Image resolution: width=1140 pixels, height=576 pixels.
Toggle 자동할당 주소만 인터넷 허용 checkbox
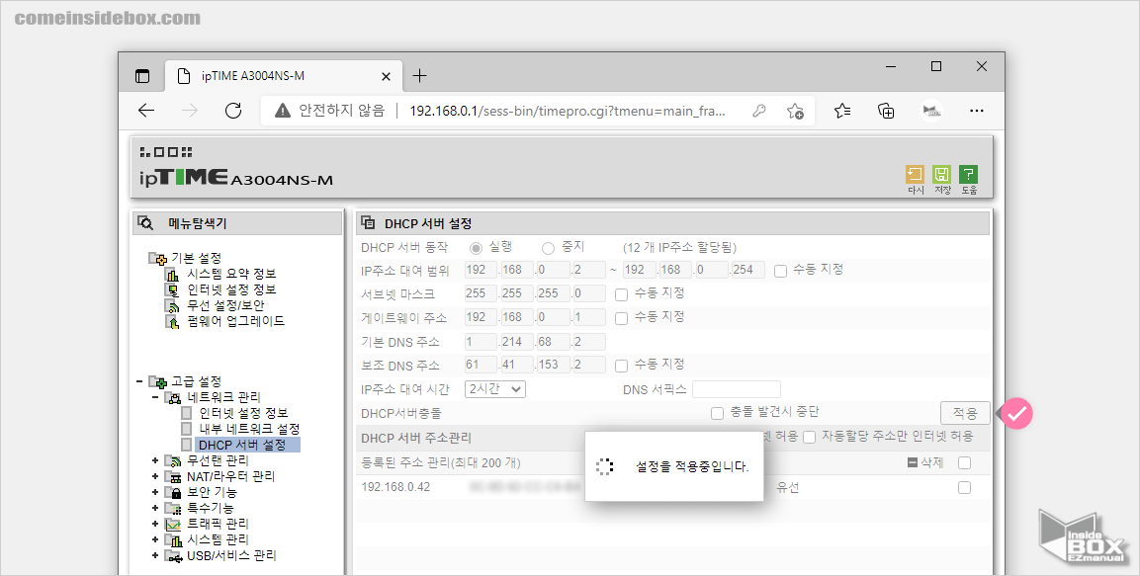[x=809, y=438]
